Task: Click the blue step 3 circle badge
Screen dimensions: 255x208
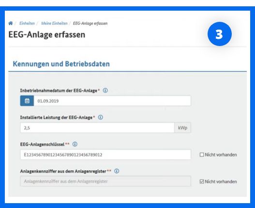Action: (220, 34)
